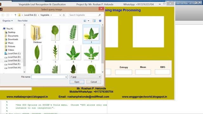Click the search magnifier icon
Screen dimensions: 203x114
coord(100,15)
